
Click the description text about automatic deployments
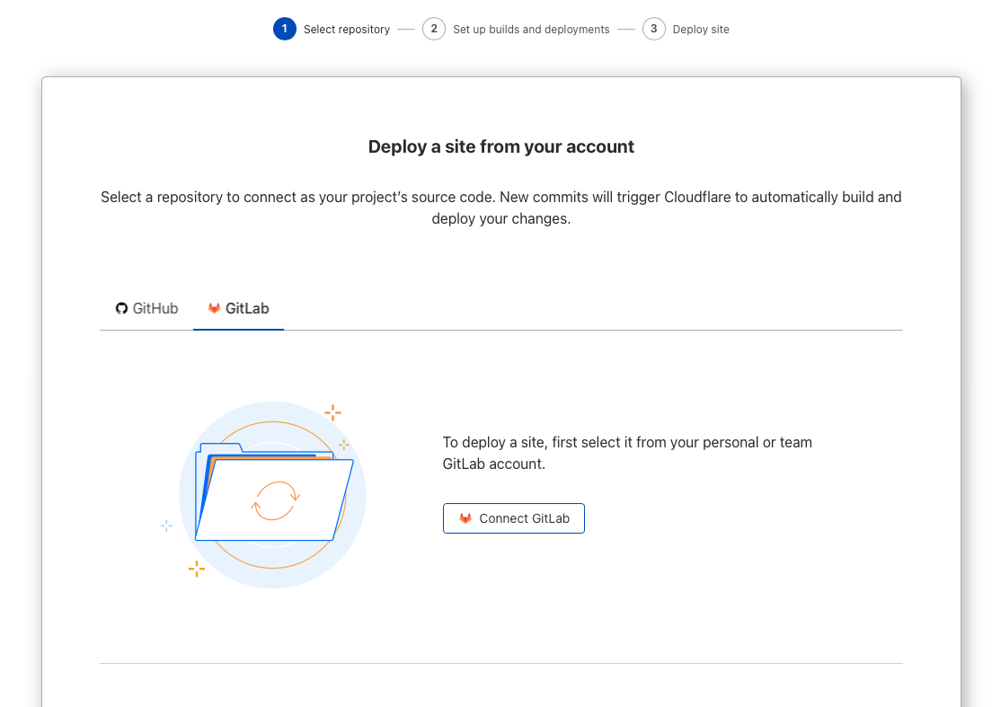[x=500, y=208]
